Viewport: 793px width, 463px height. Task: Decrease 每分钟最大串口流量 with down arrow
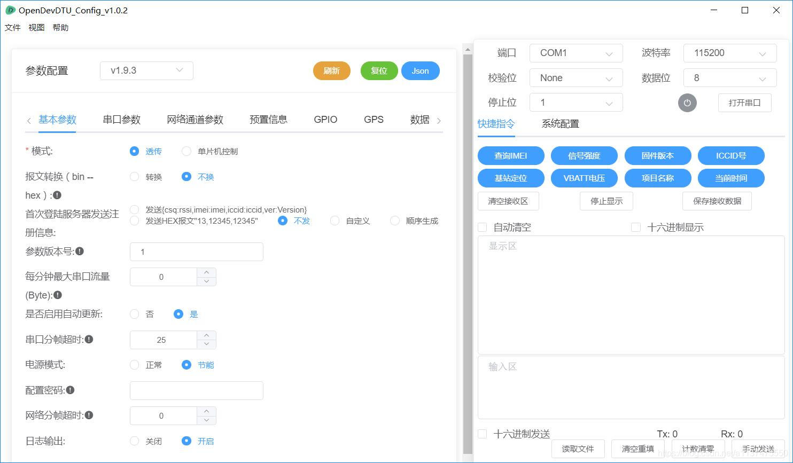(x=206, y=281)
